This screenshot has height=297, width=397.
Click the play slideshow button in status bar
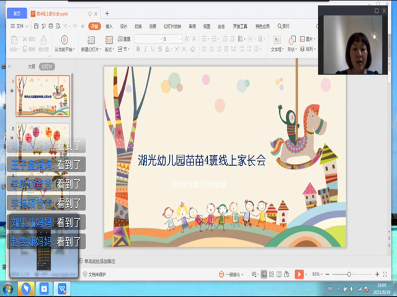[299, 274]
